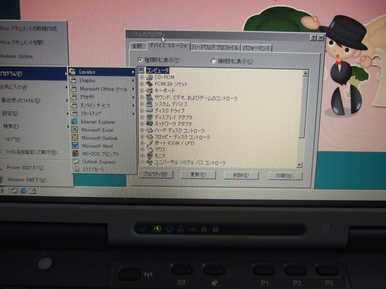Switch to the デバイス マネージャ tab
The width and height of the screenshot is (386, 289).
click(x=168, y=46)
